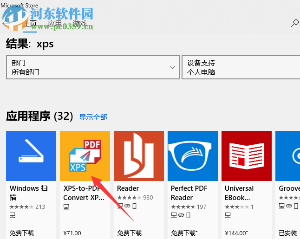The height and width of the screenshot is (239, 300).
Task: Open the orange Reader app icon
Action: pos(139,156)
